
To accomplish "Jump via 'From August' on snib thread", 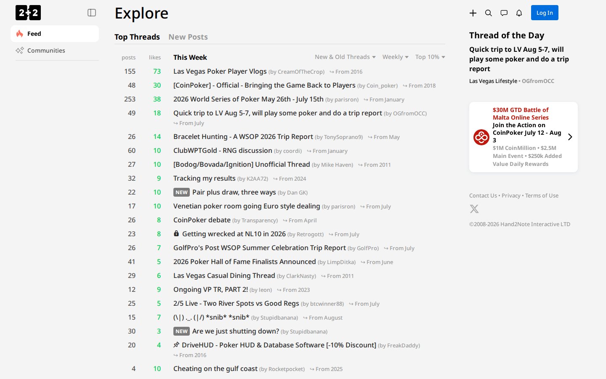I will tap(323, 318).
